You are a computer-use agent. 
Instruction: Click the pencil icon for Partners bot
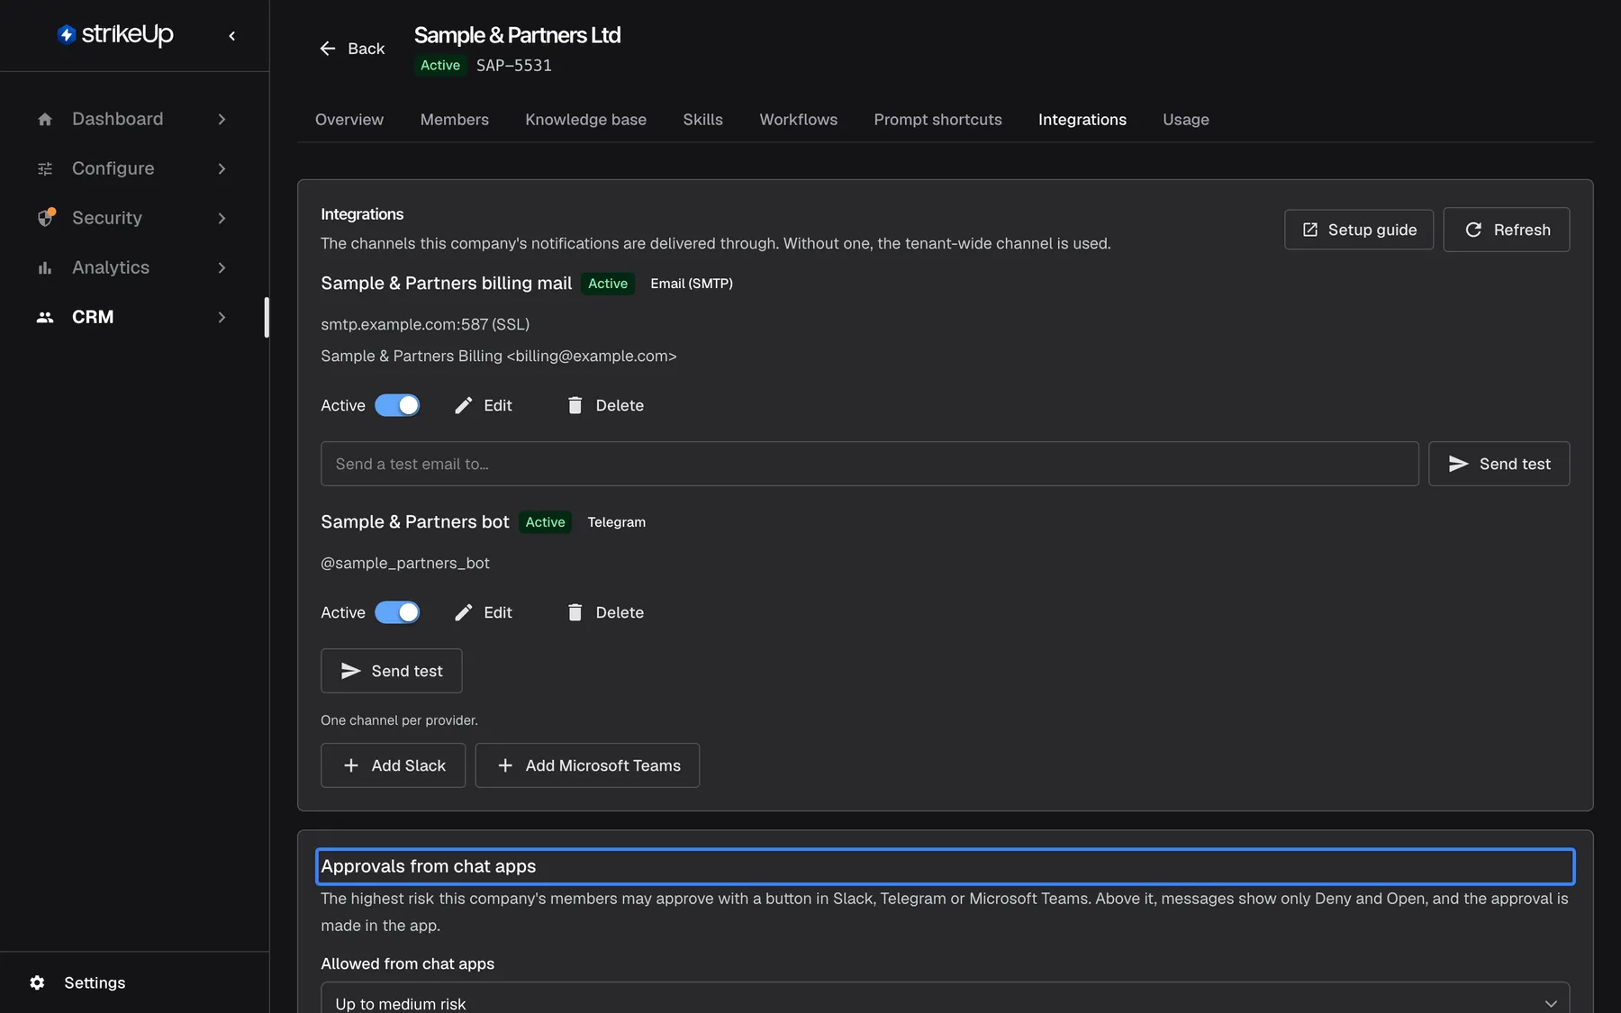pos(464,612)
